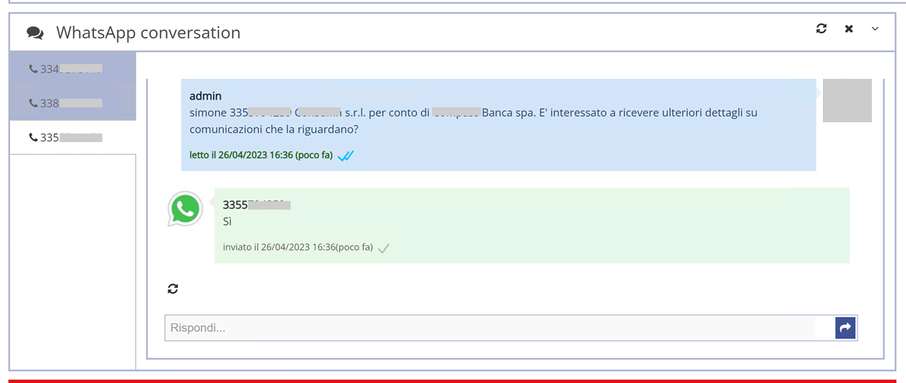The width and height of the screenshot is (906, 383).
Task: Click the phone icon on the 334 tab
Action: pos(33,69)
